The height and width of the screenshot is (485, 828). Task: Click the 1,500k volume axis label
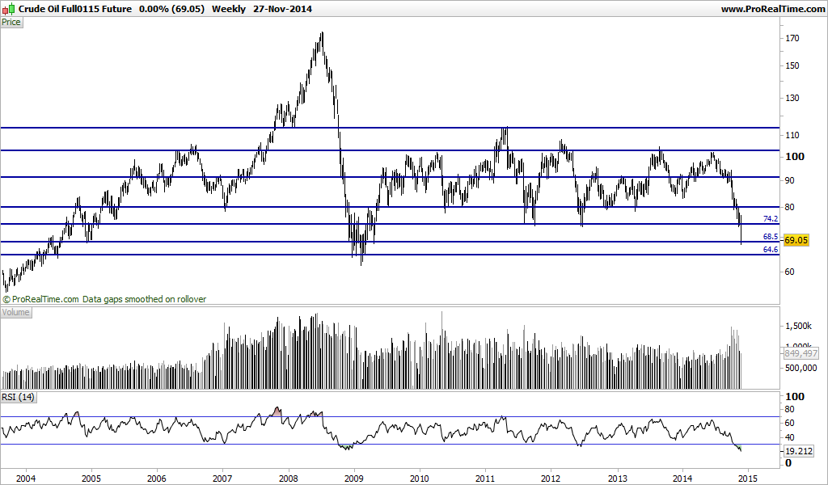[x=798, y=326]
